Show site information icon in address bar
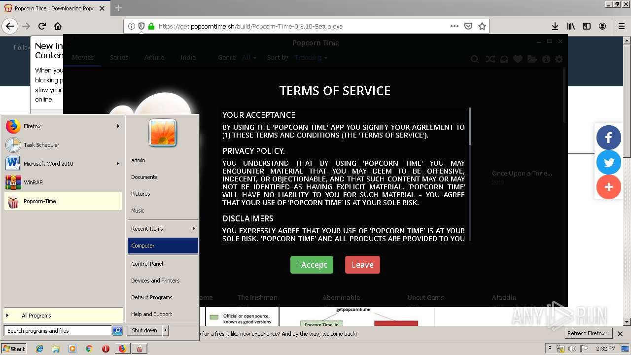Viewport: 631px width, 355px height. coord(132,26)
